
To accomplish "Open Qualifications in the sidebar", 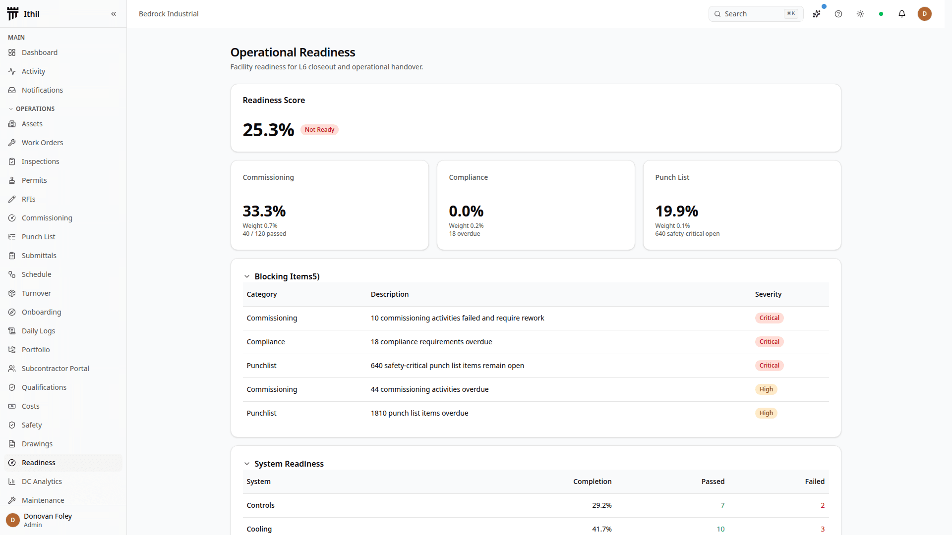I will click(63, 387).
